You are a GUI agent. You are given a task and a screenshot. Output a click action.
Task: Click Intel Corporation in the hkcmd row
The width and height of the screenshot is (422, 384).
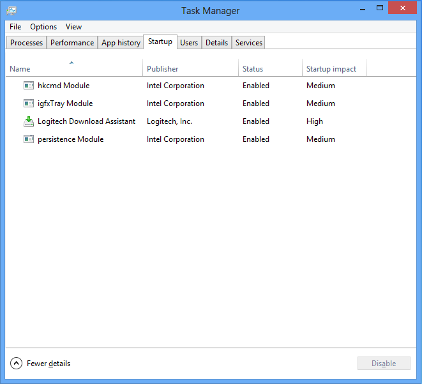[175, 86]
